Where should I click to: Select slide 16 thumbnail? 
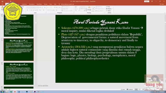tap(19, 26)
